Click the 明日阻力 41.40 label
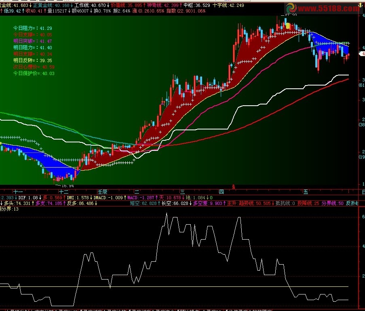This screenshot has height=311, width=365. coord(33,48)
